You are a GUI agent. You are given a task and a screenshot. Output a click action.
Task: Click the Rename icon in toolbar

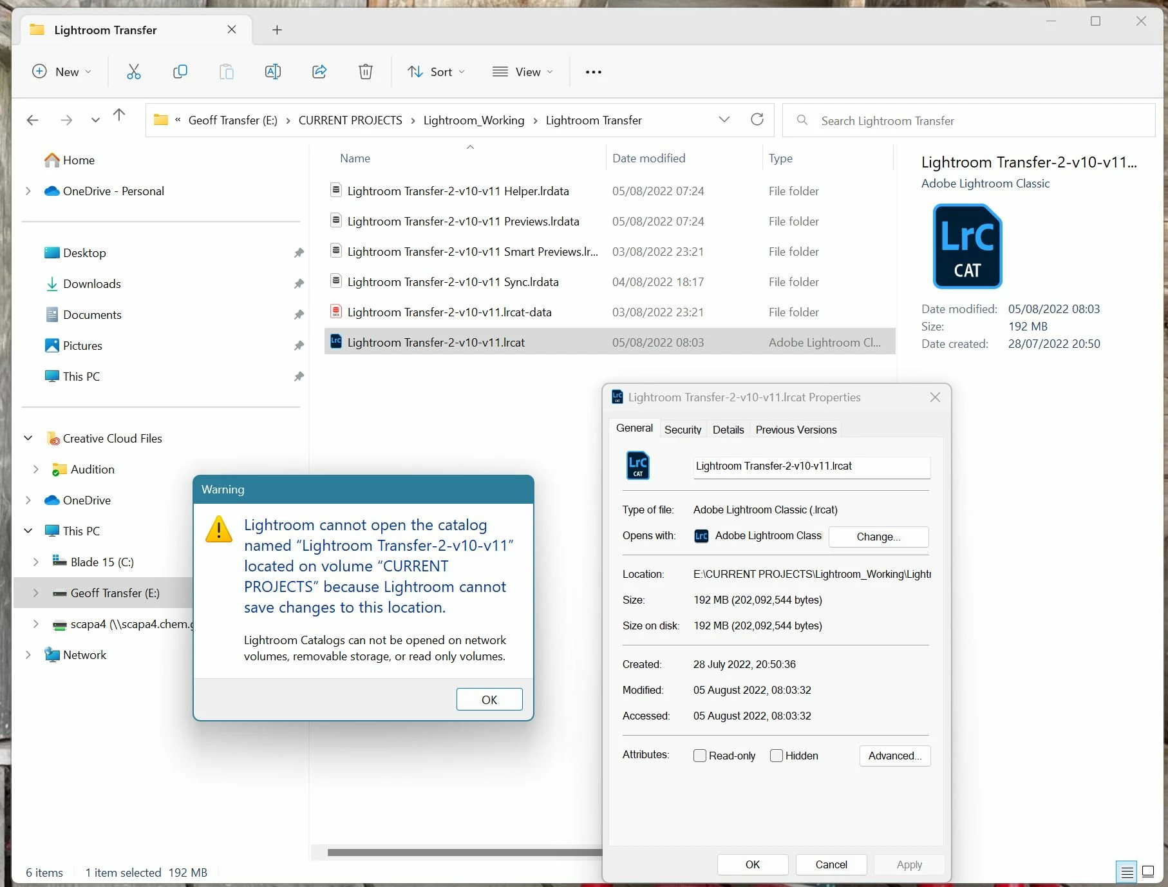273,72
